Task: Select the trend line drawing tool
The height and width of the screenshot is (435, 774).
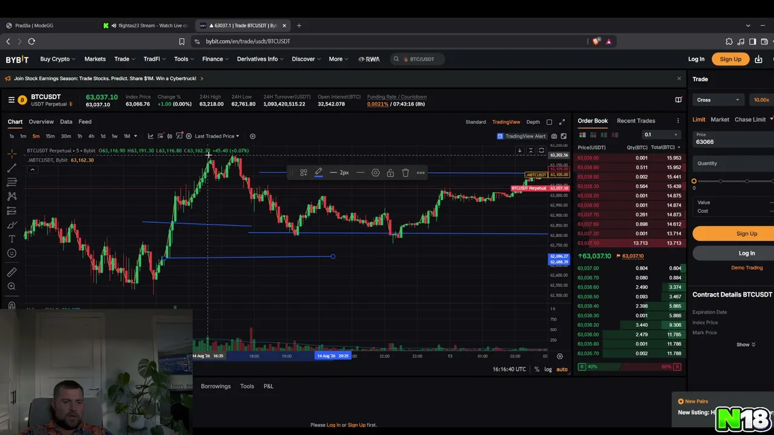Action: 11,168
